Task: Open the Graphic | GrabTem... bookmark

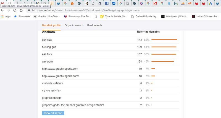Action: (x=46, y=16)
